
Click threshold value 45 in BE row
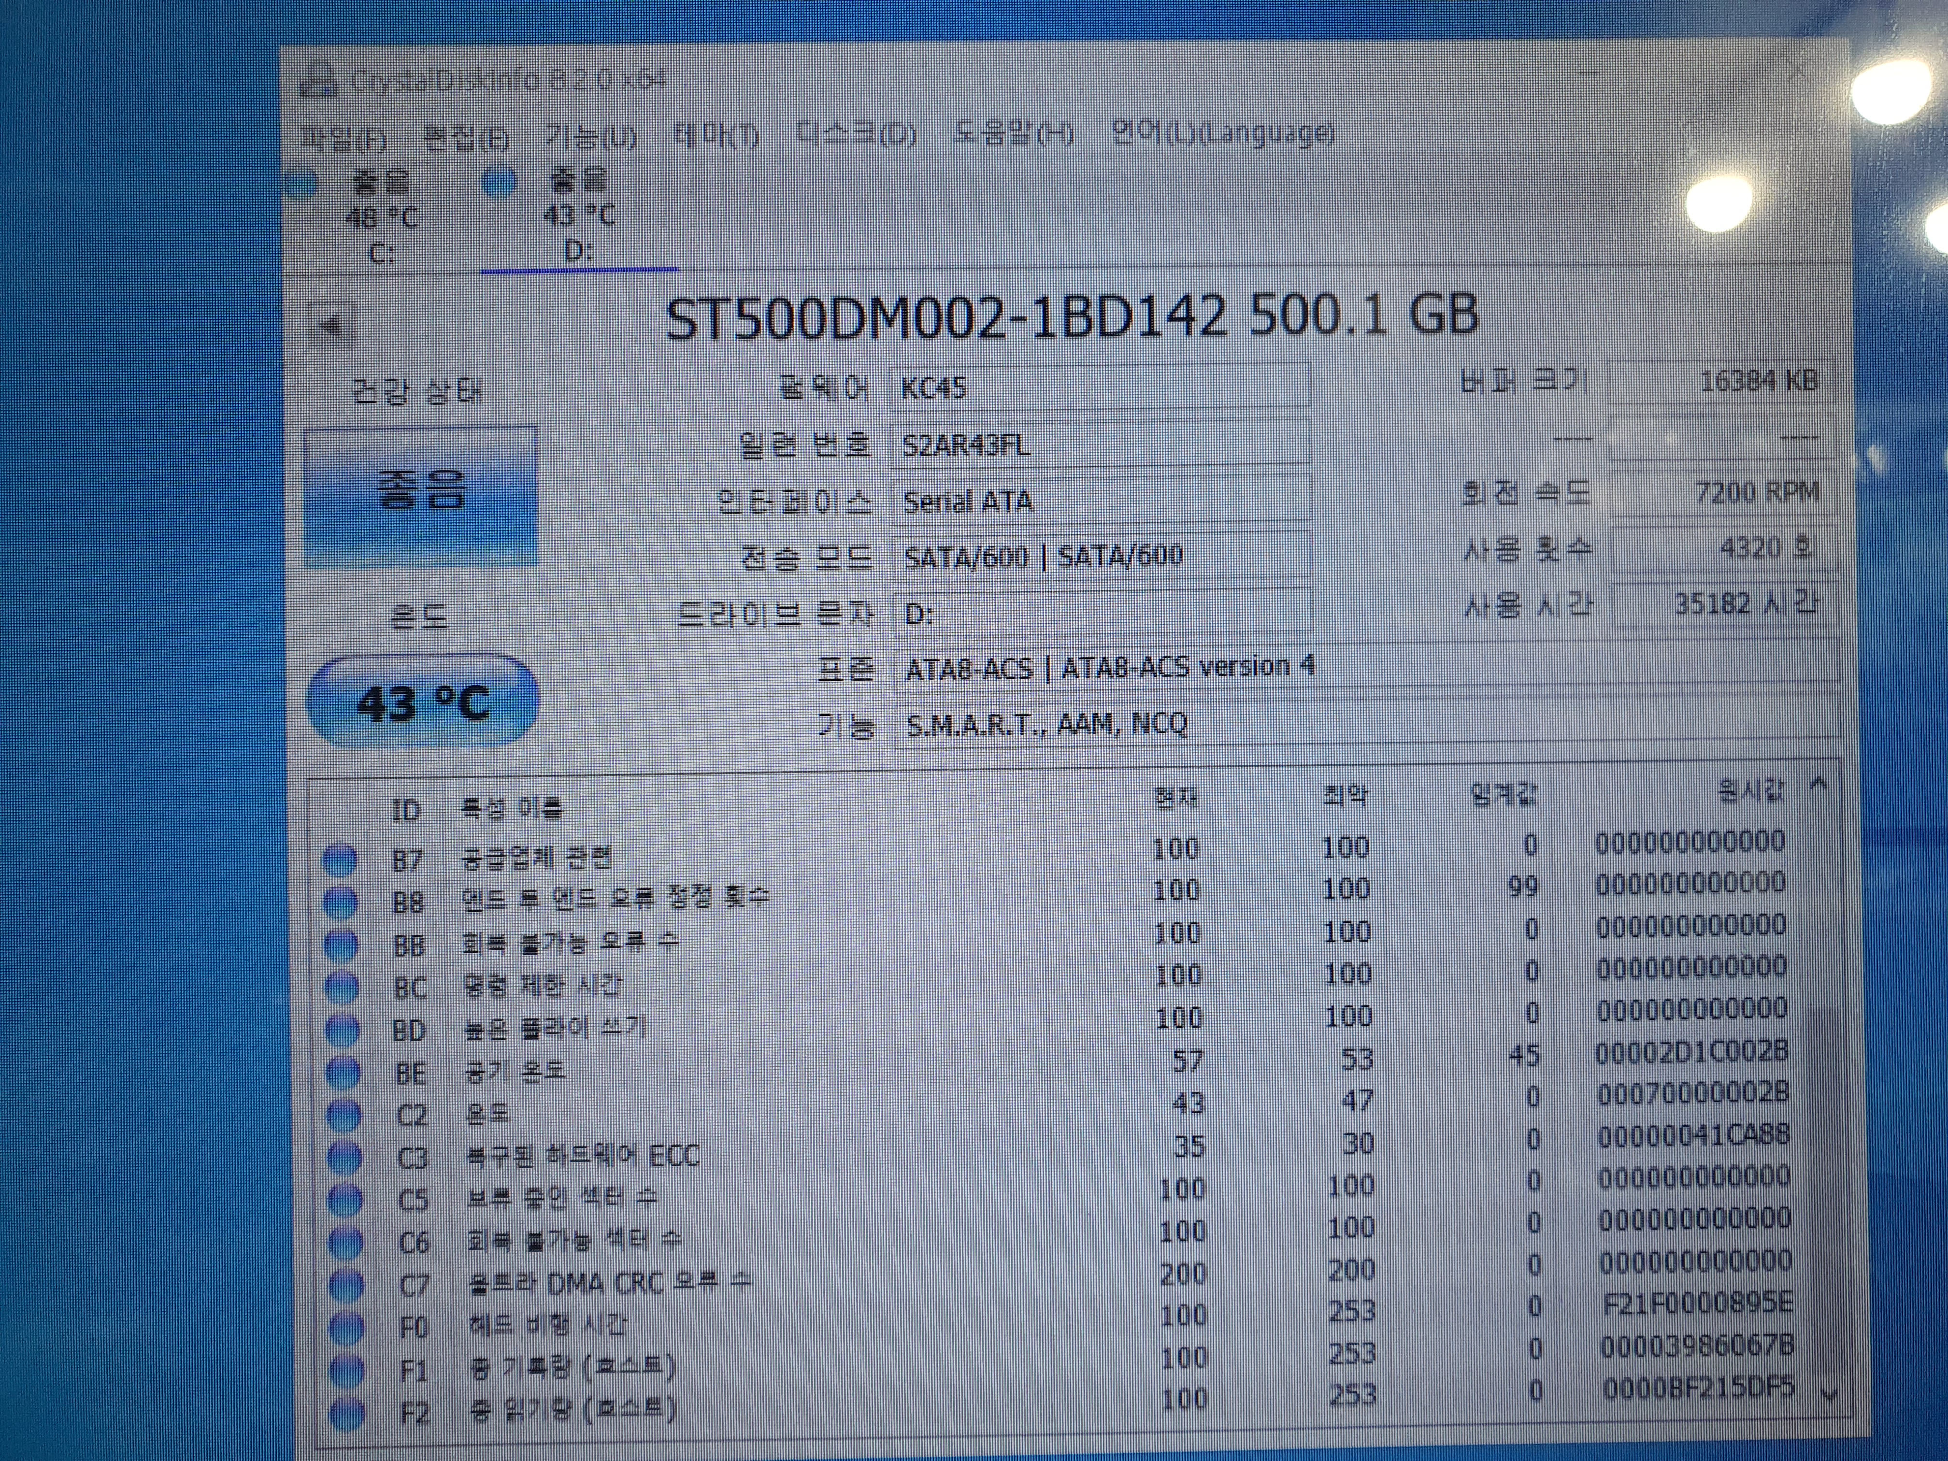(1523, 1056)
